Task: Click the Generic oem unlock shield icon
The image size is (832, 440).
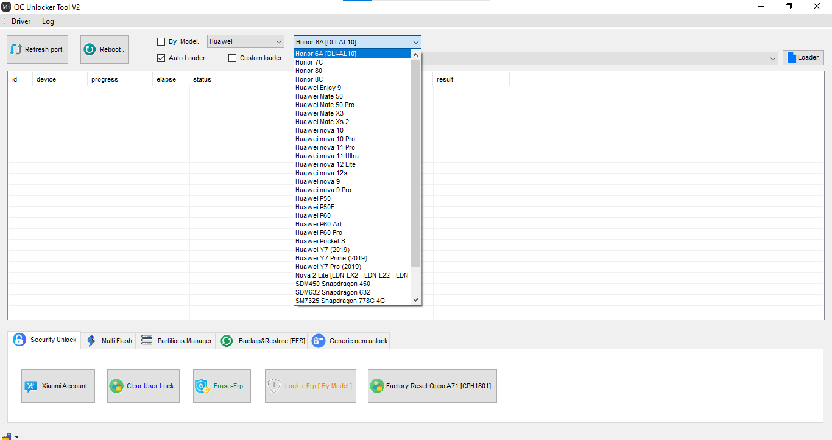Action: (318, 341)
